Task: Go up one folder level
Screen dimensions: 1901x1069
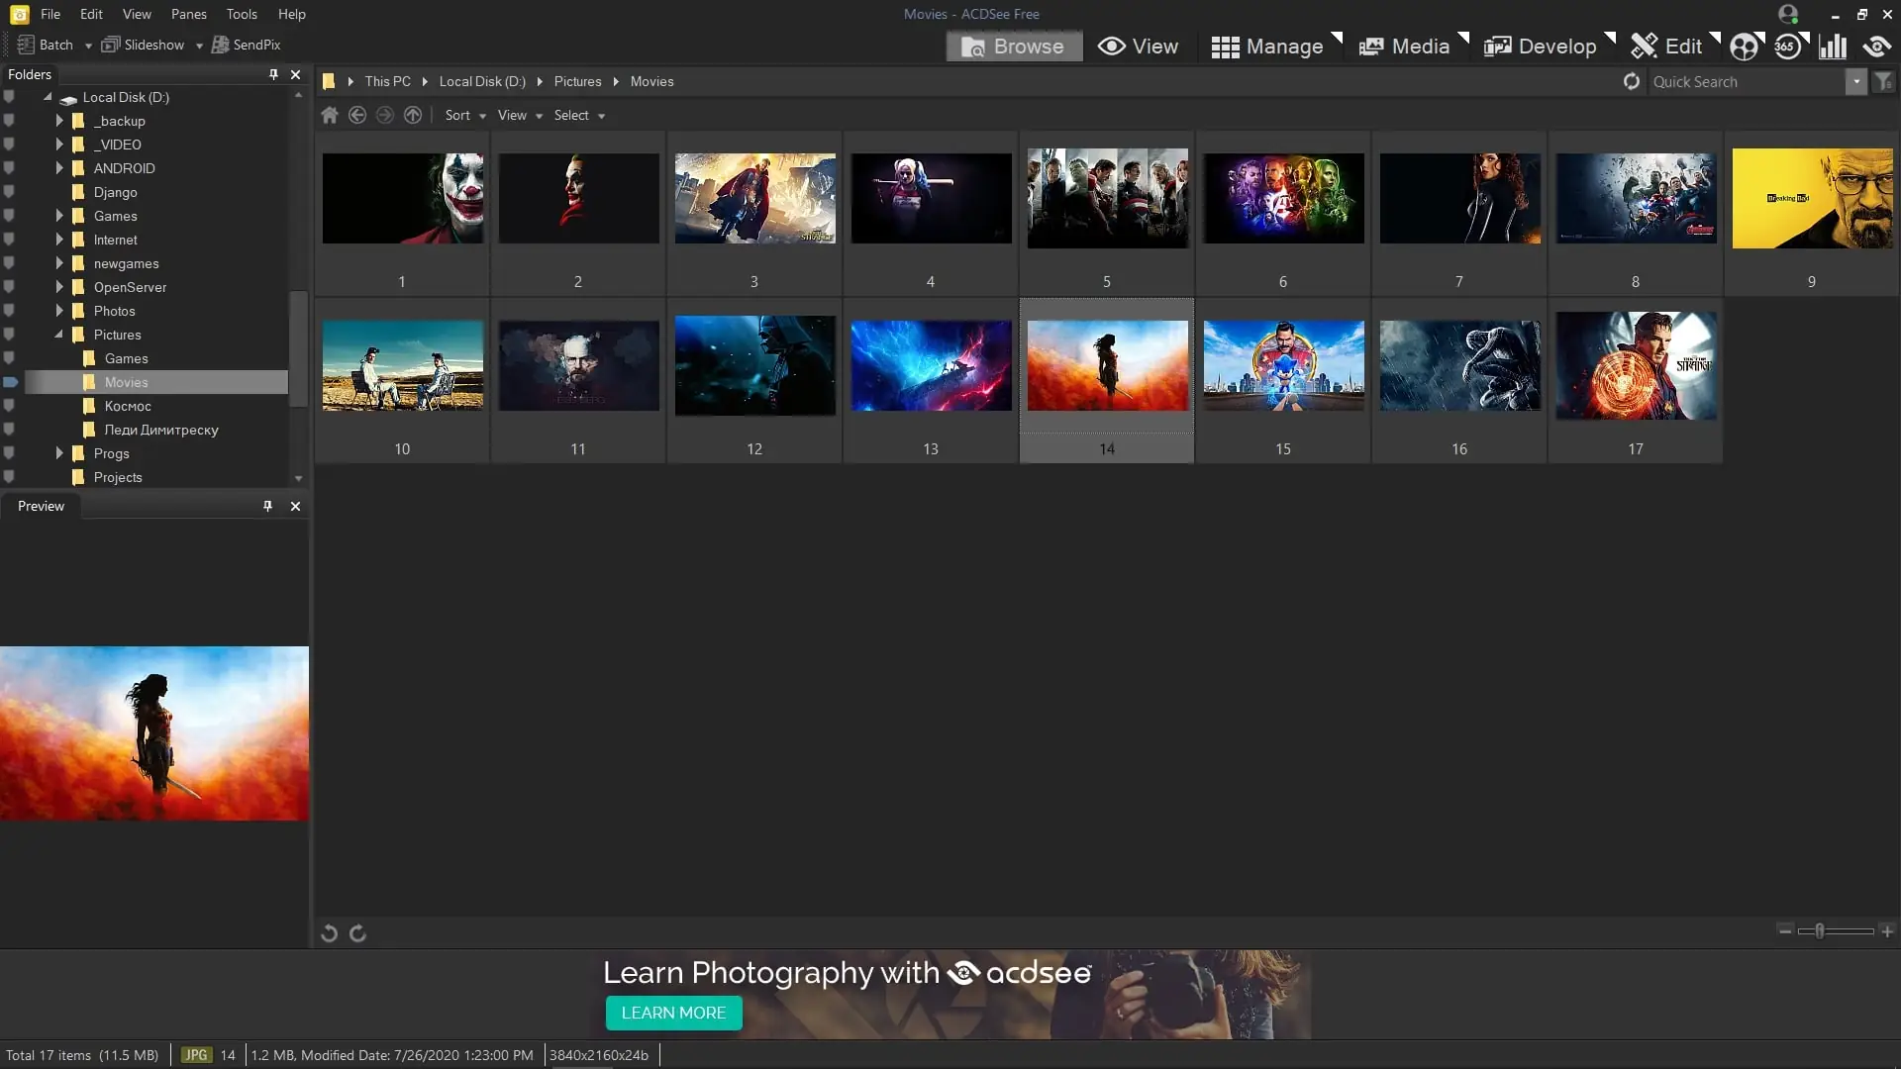Action: click(413, 115)
